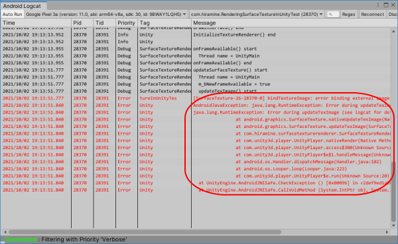
Task: Click the Debug priority of updateSurfaceTexture row
Action: (124, 70)
